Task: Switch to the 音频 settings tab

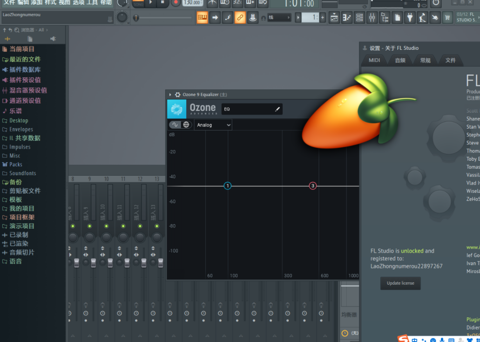Action: 400,61
